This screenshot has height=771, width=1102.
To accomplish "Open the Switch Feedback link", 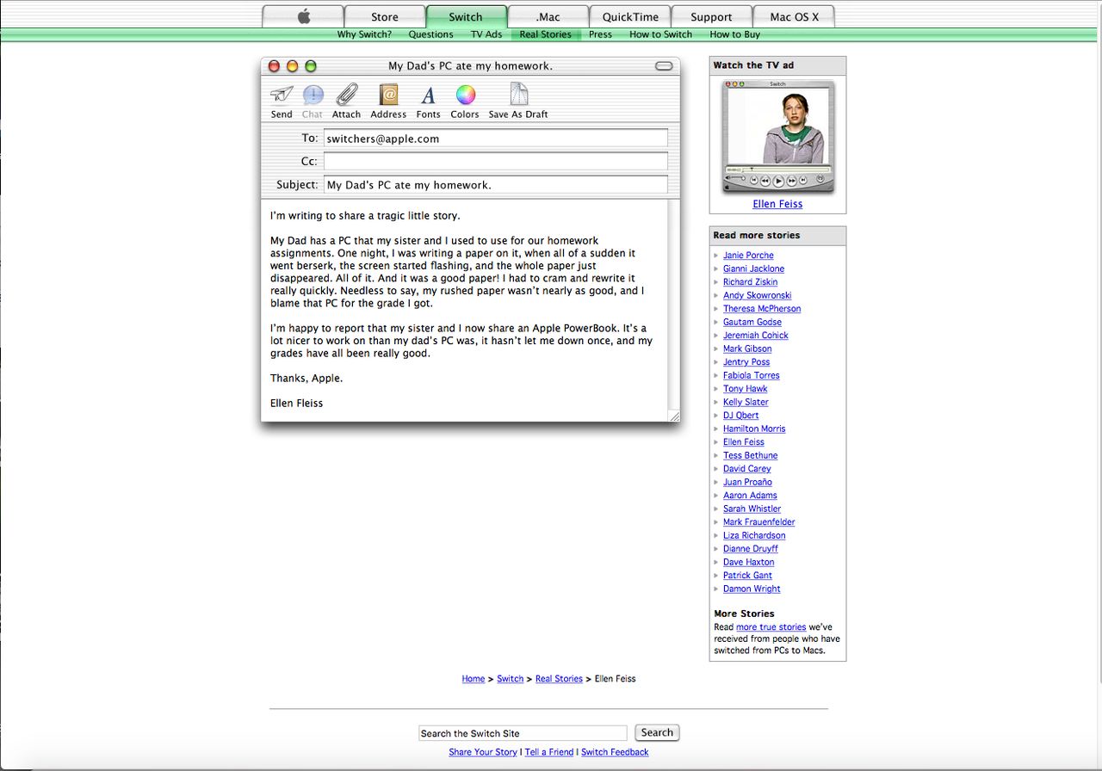I will 615,752.
